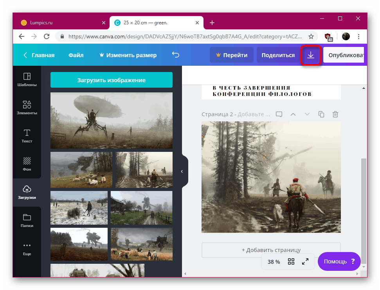Click the download arrow icon
This screenshot has height=290, width=380.
(x=311, y=55)
